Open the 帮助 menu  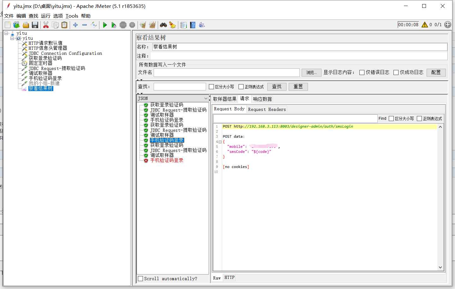tap(86, 16)
